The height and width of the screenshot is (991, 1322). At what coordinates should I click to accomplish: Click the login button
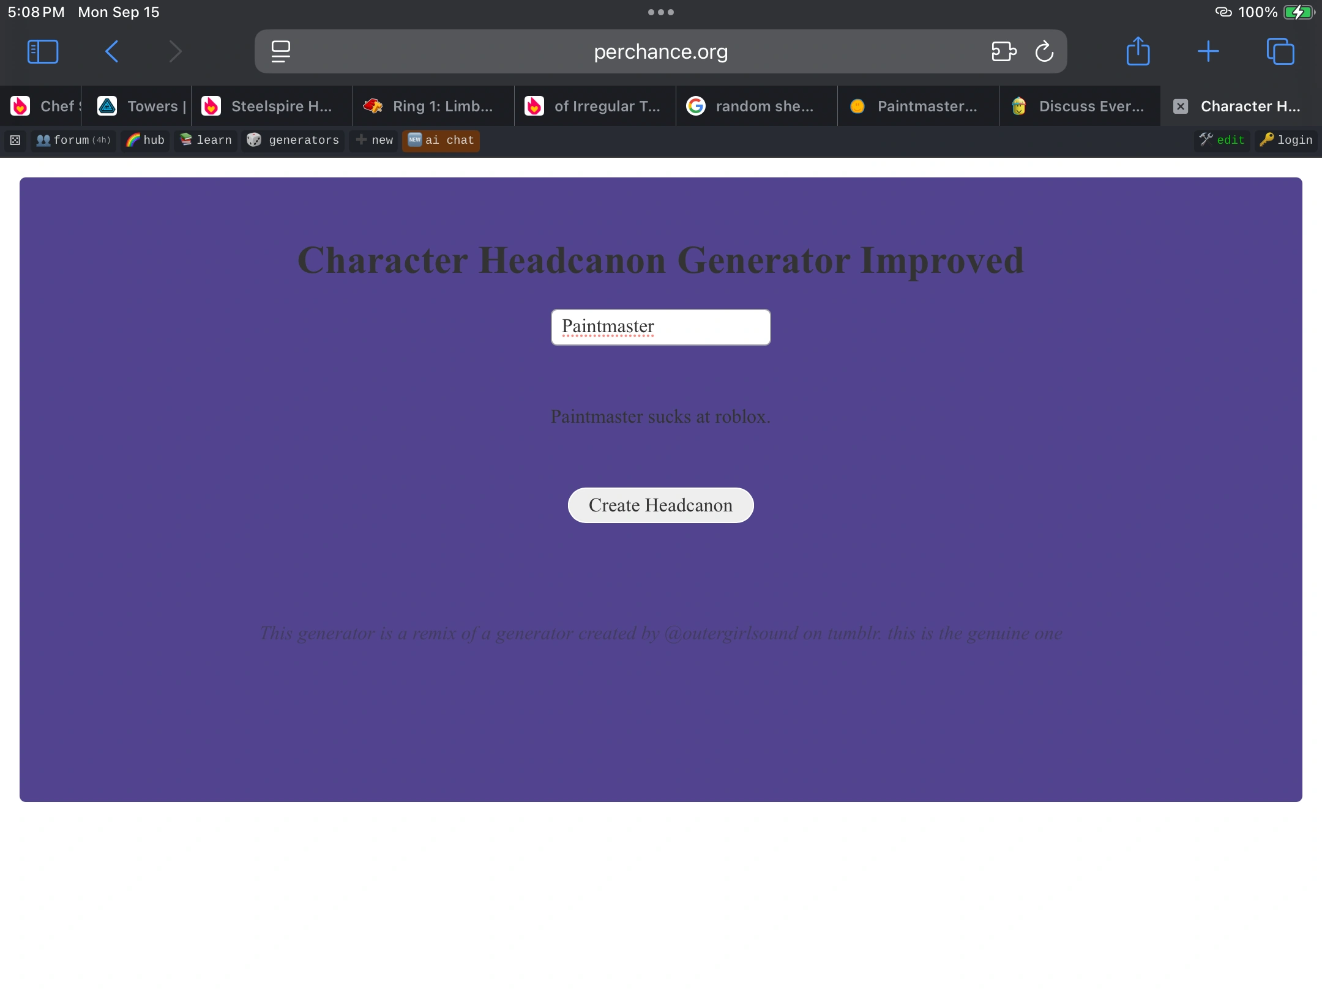(1286, 140)
